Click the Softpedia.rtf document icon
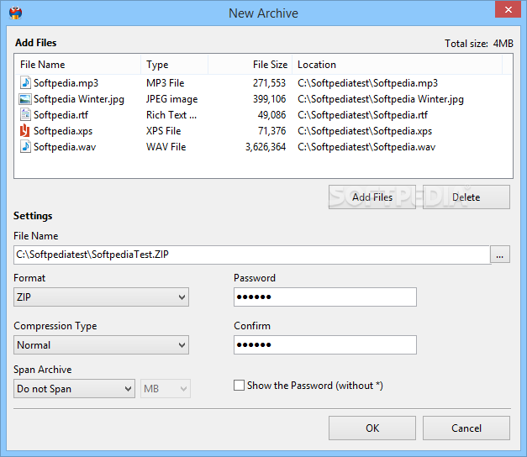Viewport: 527px width, 457px height. point(25,114)
